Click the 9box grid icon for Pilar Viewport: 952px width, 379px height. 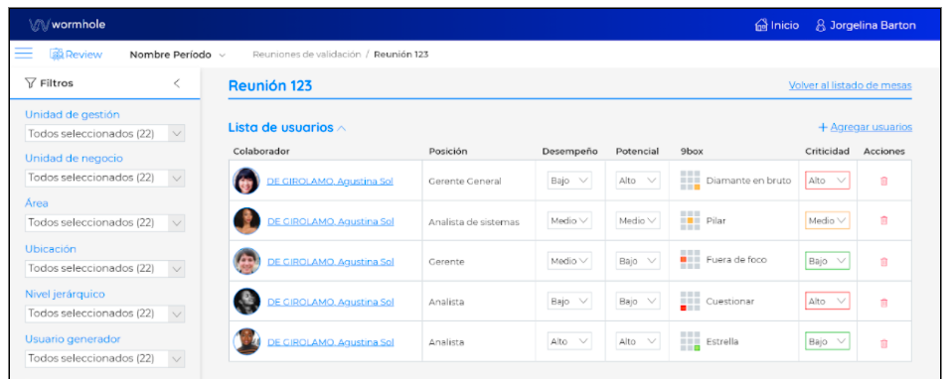point(691,220)
